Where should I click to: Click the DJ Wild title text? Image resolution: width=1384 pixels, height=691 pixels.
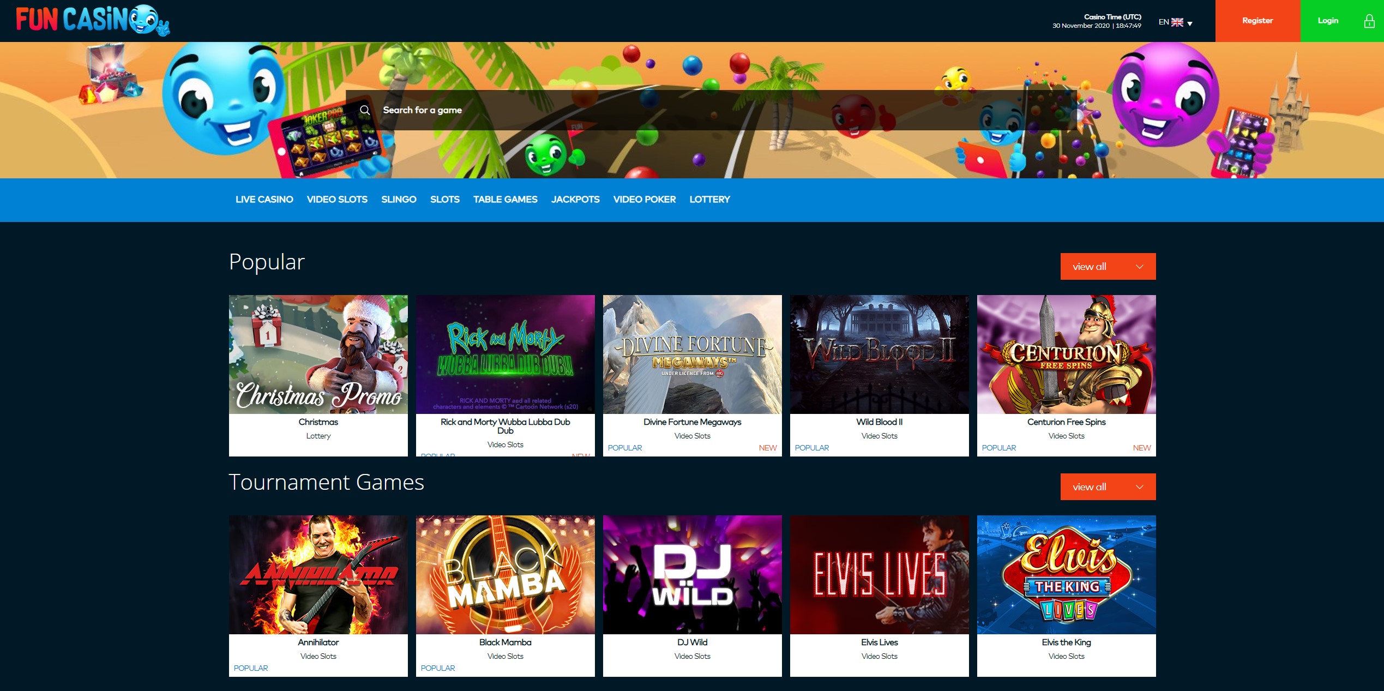tap(693, 642)
